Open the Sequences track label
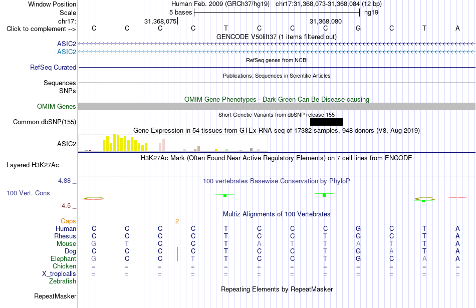476x308 pixels. (x=60, y=83)
